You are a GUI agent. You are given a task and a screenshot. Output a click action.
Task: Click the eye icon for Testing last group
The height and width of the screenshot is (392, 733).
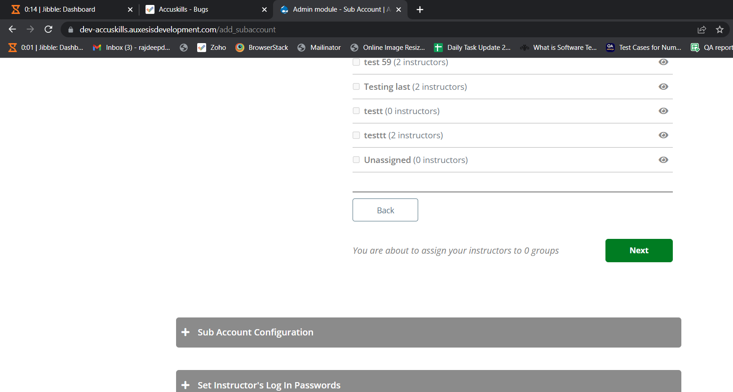pyautogui.click(x=663, y=87)
